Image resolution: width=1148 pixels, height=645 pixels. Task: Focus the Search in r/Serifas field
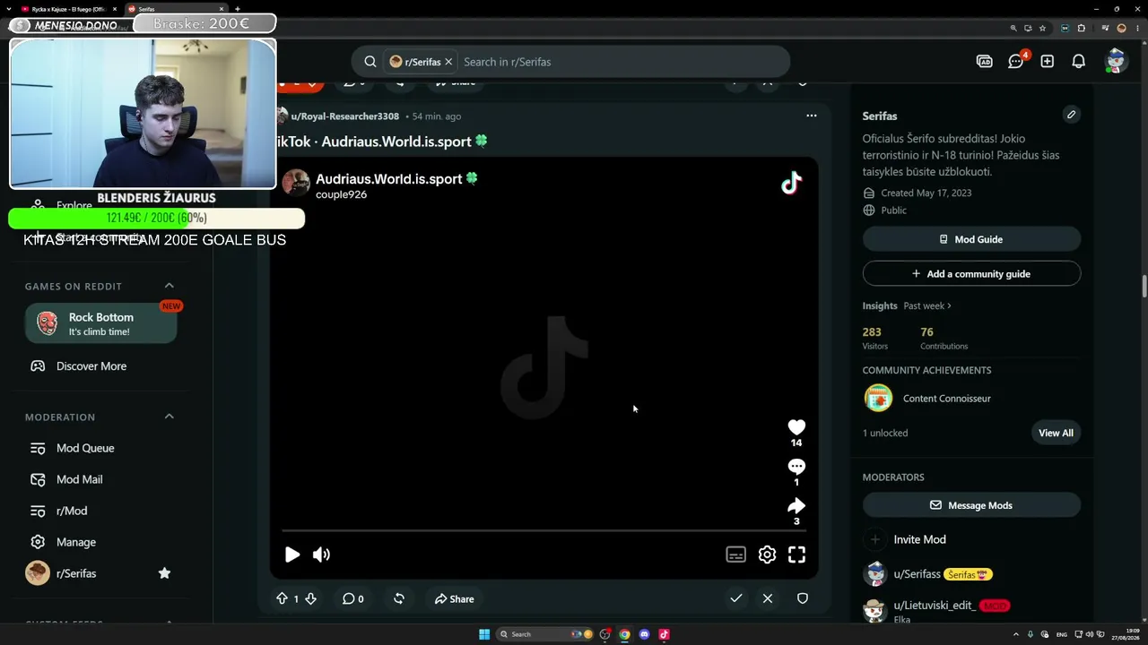pyautogui.click(x=621, y=62)
